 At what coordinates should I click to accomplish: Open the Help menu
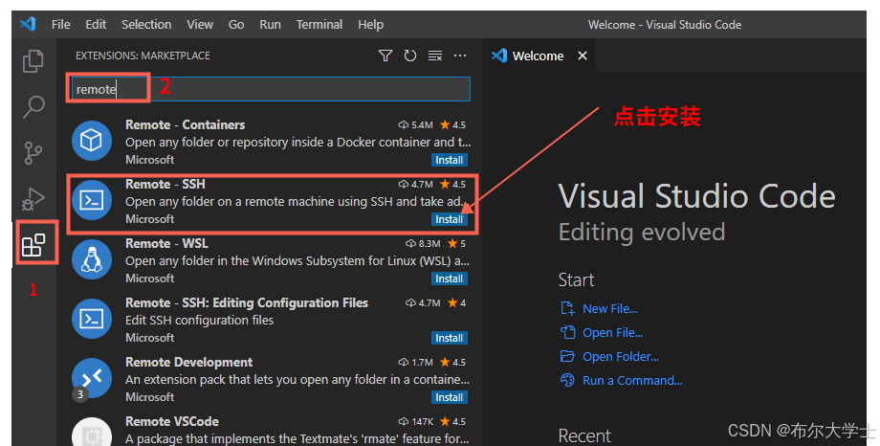[370, 25]
